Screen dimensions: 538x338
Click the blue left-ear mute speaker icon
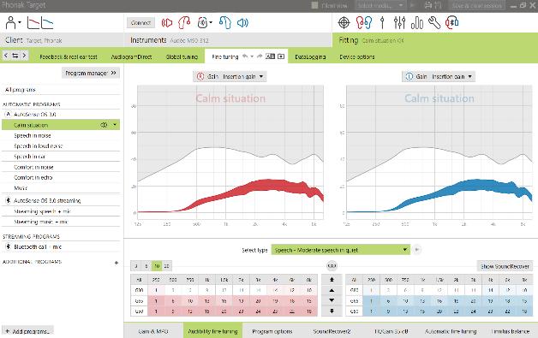coord(242,23)
